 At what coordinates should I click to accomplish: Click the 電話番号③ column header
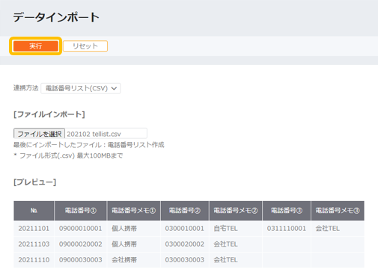[x=287, y=211]
